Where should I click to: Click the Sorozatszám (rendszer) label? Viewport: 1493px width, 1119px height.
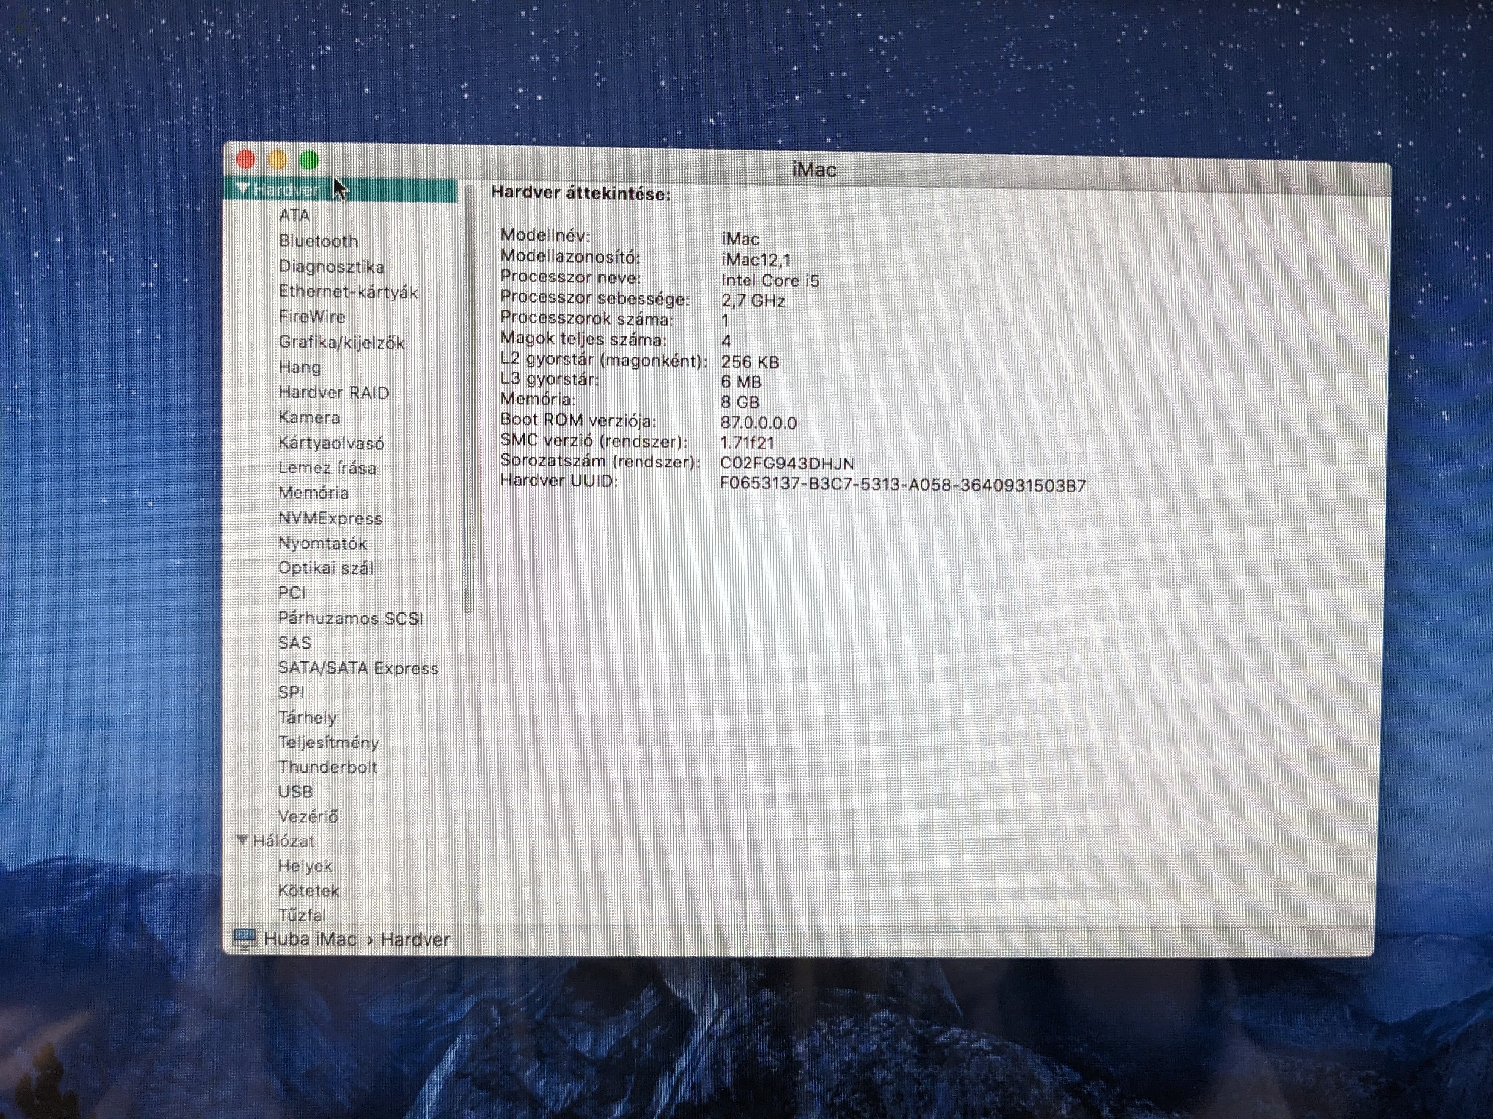(600, 462)
